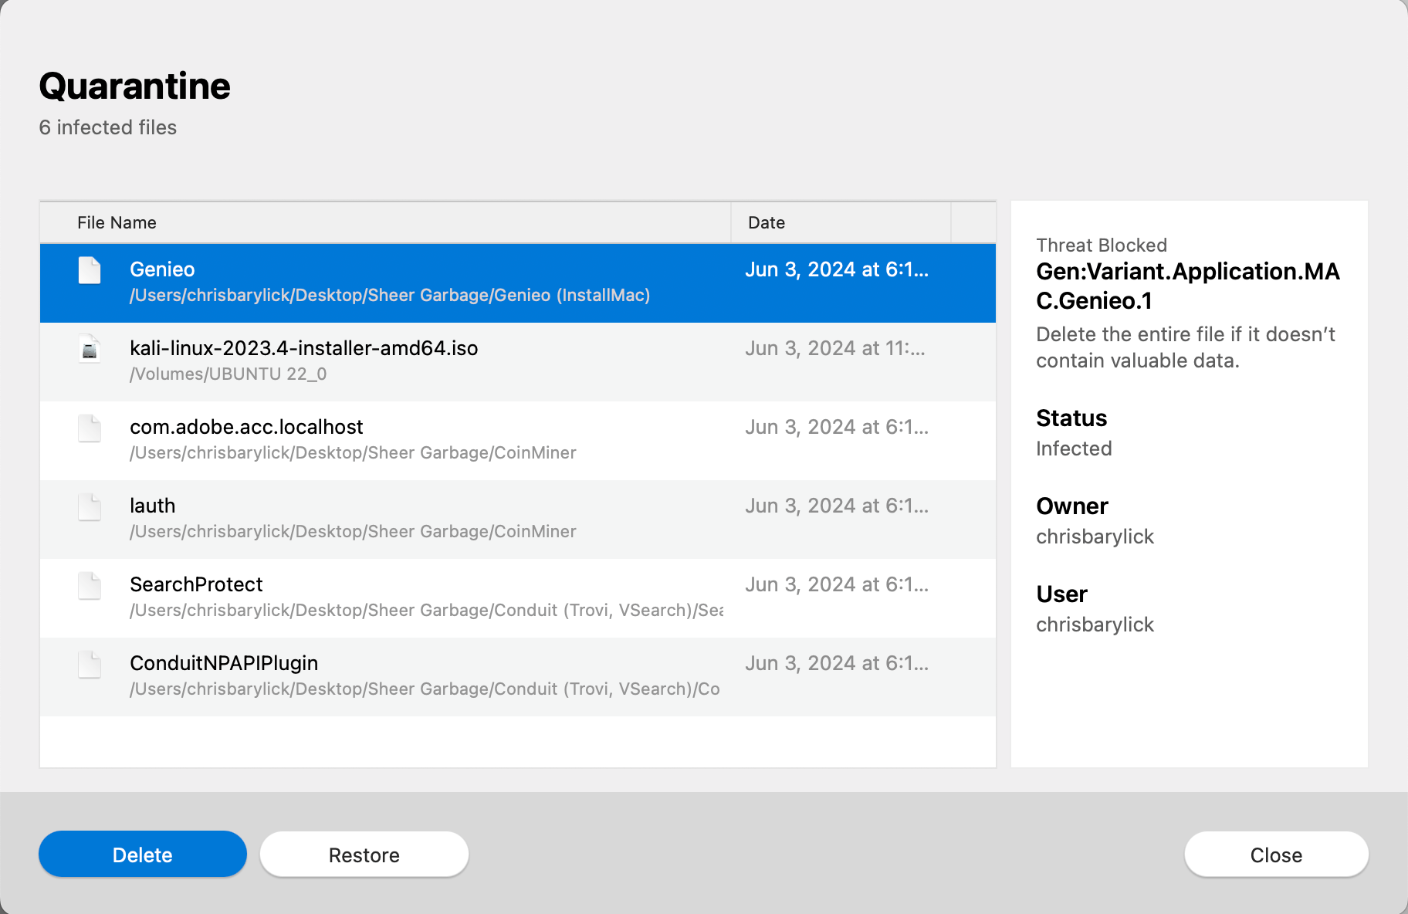Delete the selected Genieo threat

tap(142, 854)
